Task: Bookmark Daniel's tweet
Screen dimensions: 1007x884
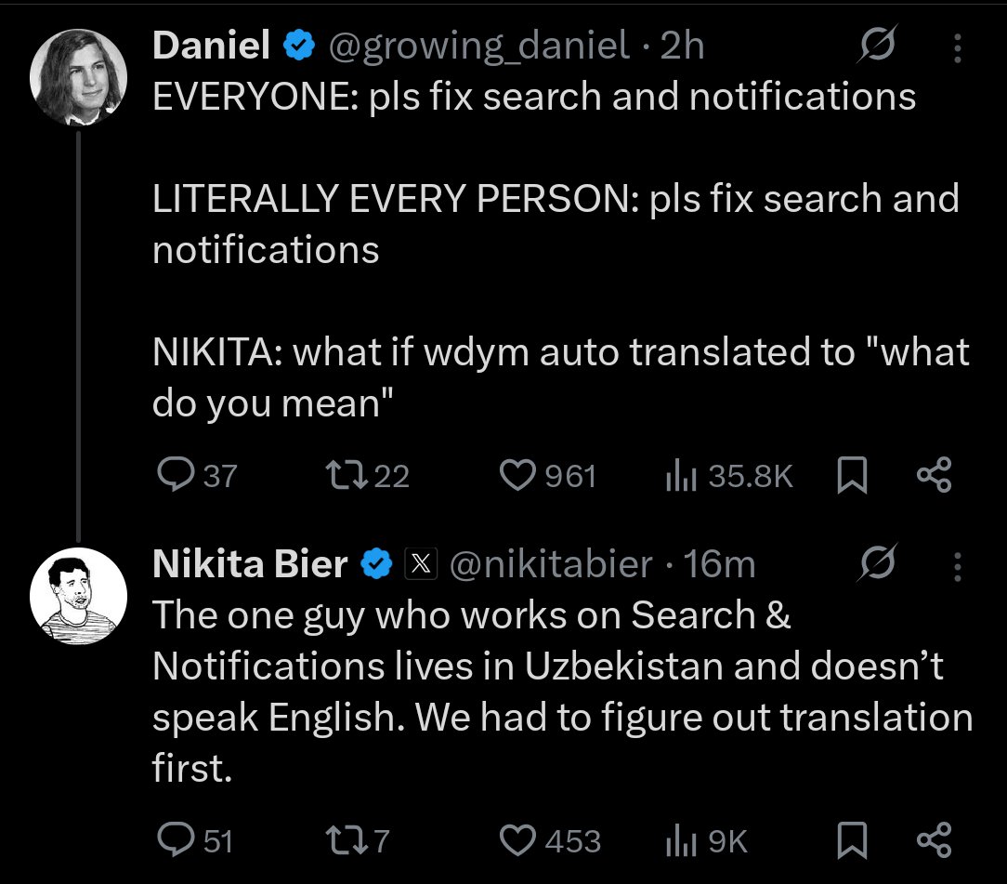Action: point(851,476)
